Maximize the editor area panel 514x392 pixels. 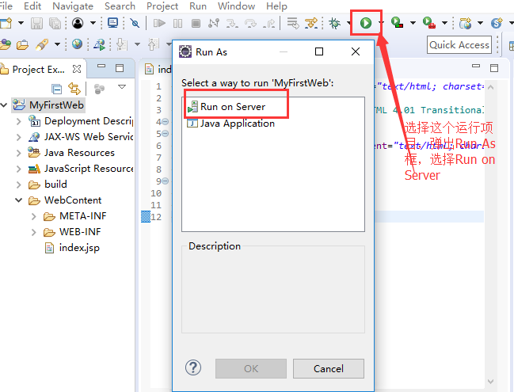pyautogui.click(x=494, y=68)
